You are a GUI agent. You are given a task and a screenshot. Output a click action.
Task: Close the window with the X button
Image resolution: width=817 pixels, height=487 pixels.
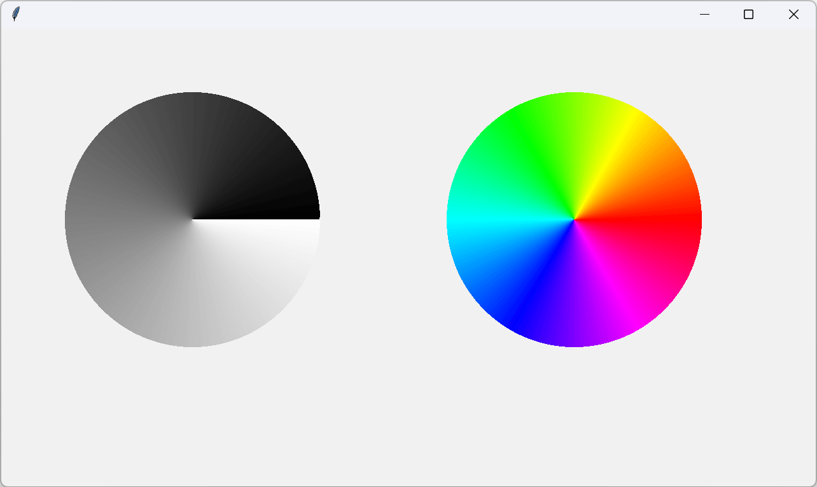pos(793,14)
